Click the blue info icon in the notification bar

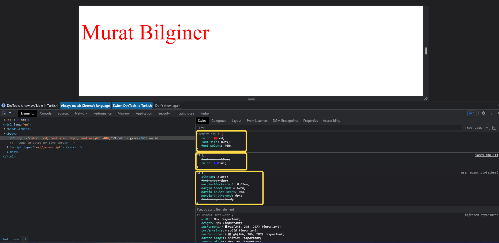point(3,105)
